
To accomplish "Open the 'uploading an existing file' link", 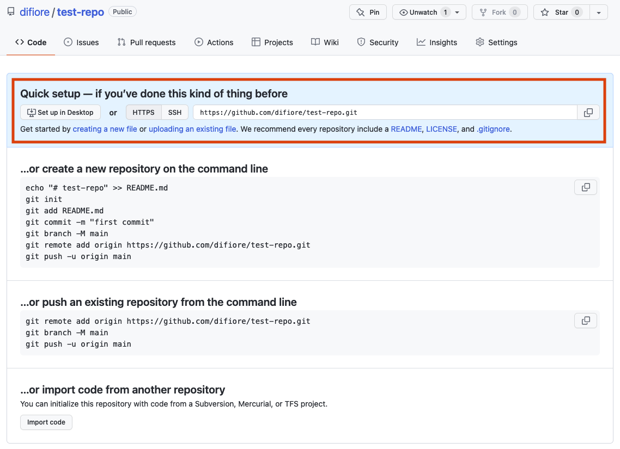I will tap(192, 129).
